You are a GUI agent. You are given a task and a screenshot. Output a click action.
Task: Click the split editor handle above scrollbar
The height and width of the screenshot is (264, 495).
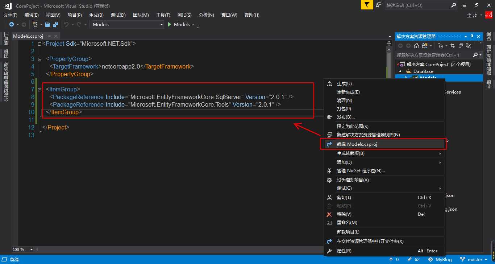(389, 43)
